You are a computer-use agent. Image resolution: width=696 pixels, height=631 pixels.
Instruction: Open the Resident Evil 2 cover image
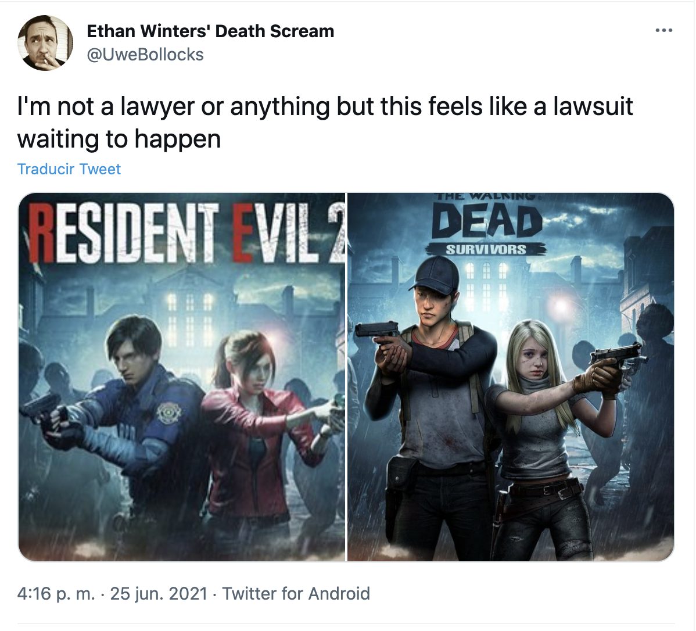pyautogui.click(x=181, y=377)
